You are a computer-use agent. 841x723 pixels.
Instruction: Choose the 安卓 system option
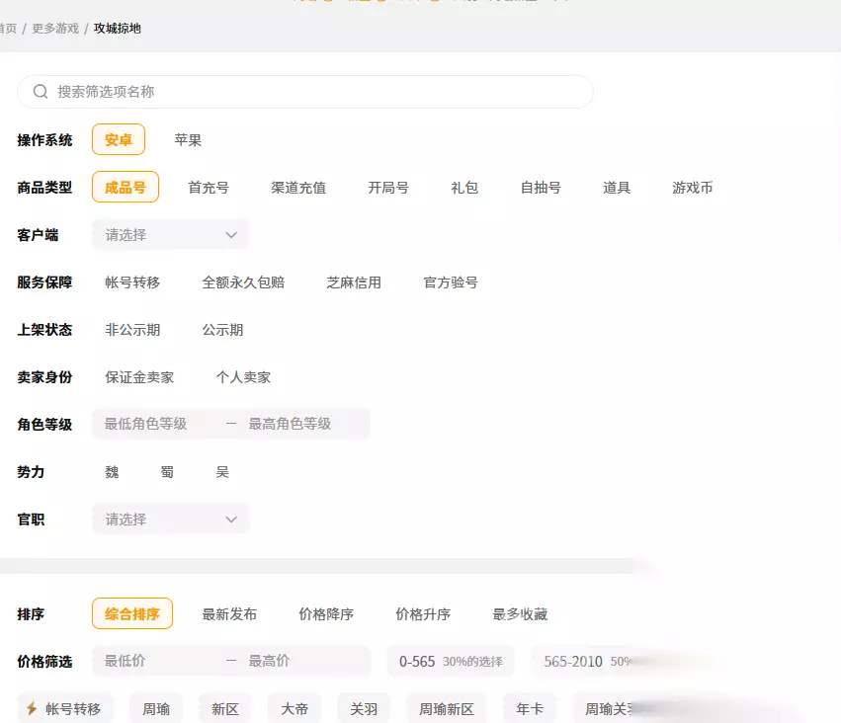[119, 140]
